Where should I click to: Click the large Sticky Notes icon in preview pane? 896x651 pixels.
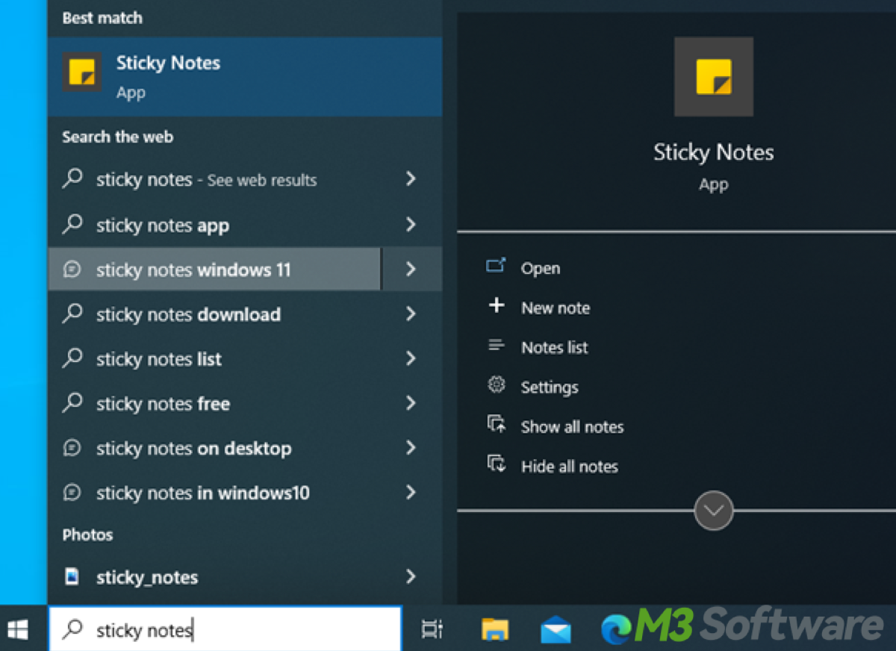point(713,77)
